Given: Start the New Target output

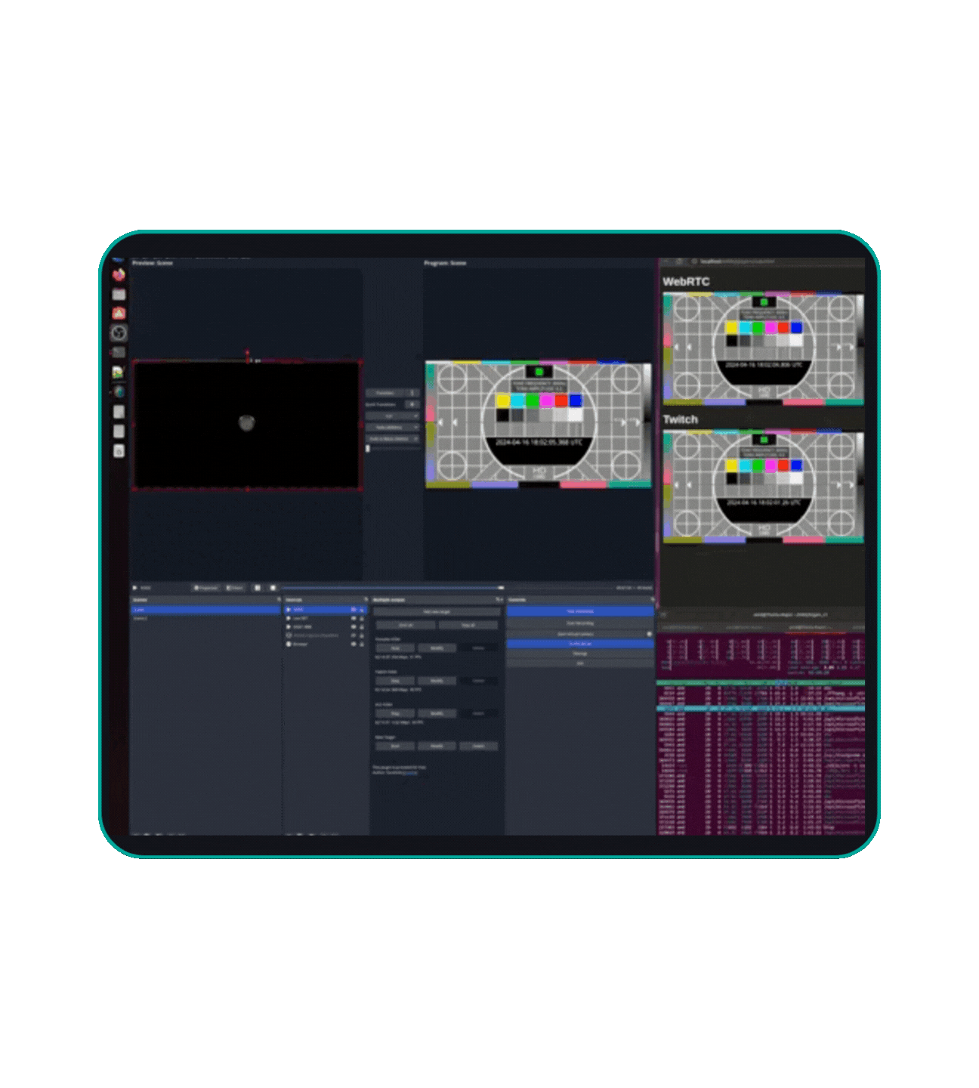Looking at the screenshot, I should click(x=395, y=745).
